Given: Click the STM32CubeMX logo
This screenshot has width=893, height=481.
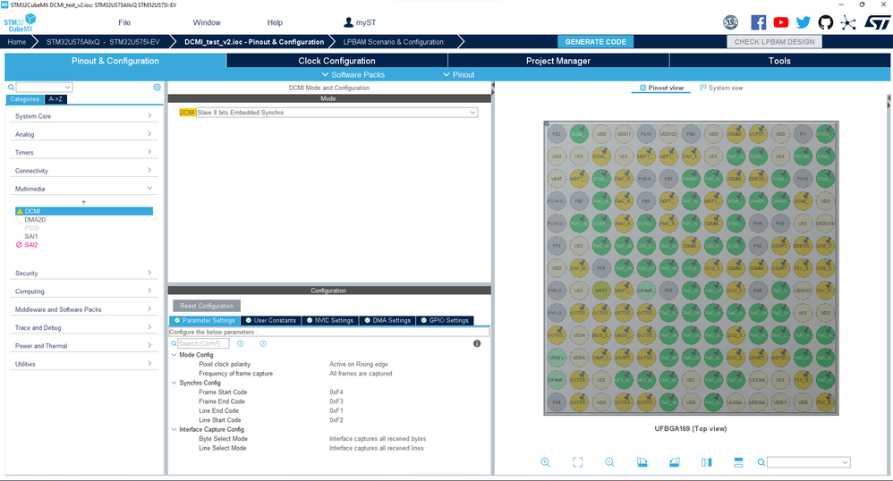Looking at the screenshot, I should click(x=20, y=23).
